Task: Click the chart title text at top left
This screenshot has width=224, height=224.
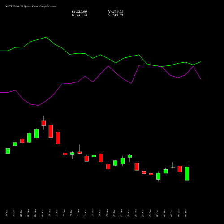Action: [31, 7]
